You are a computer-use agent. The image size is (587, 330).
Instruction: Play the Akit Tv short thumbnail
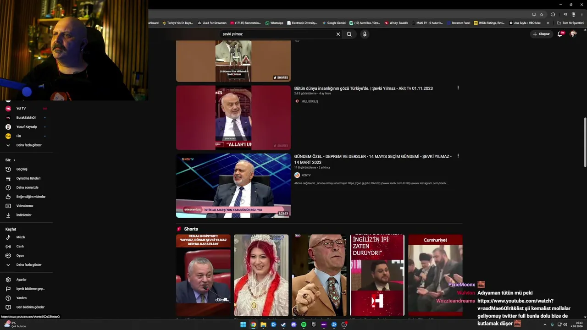coord(233,118)
